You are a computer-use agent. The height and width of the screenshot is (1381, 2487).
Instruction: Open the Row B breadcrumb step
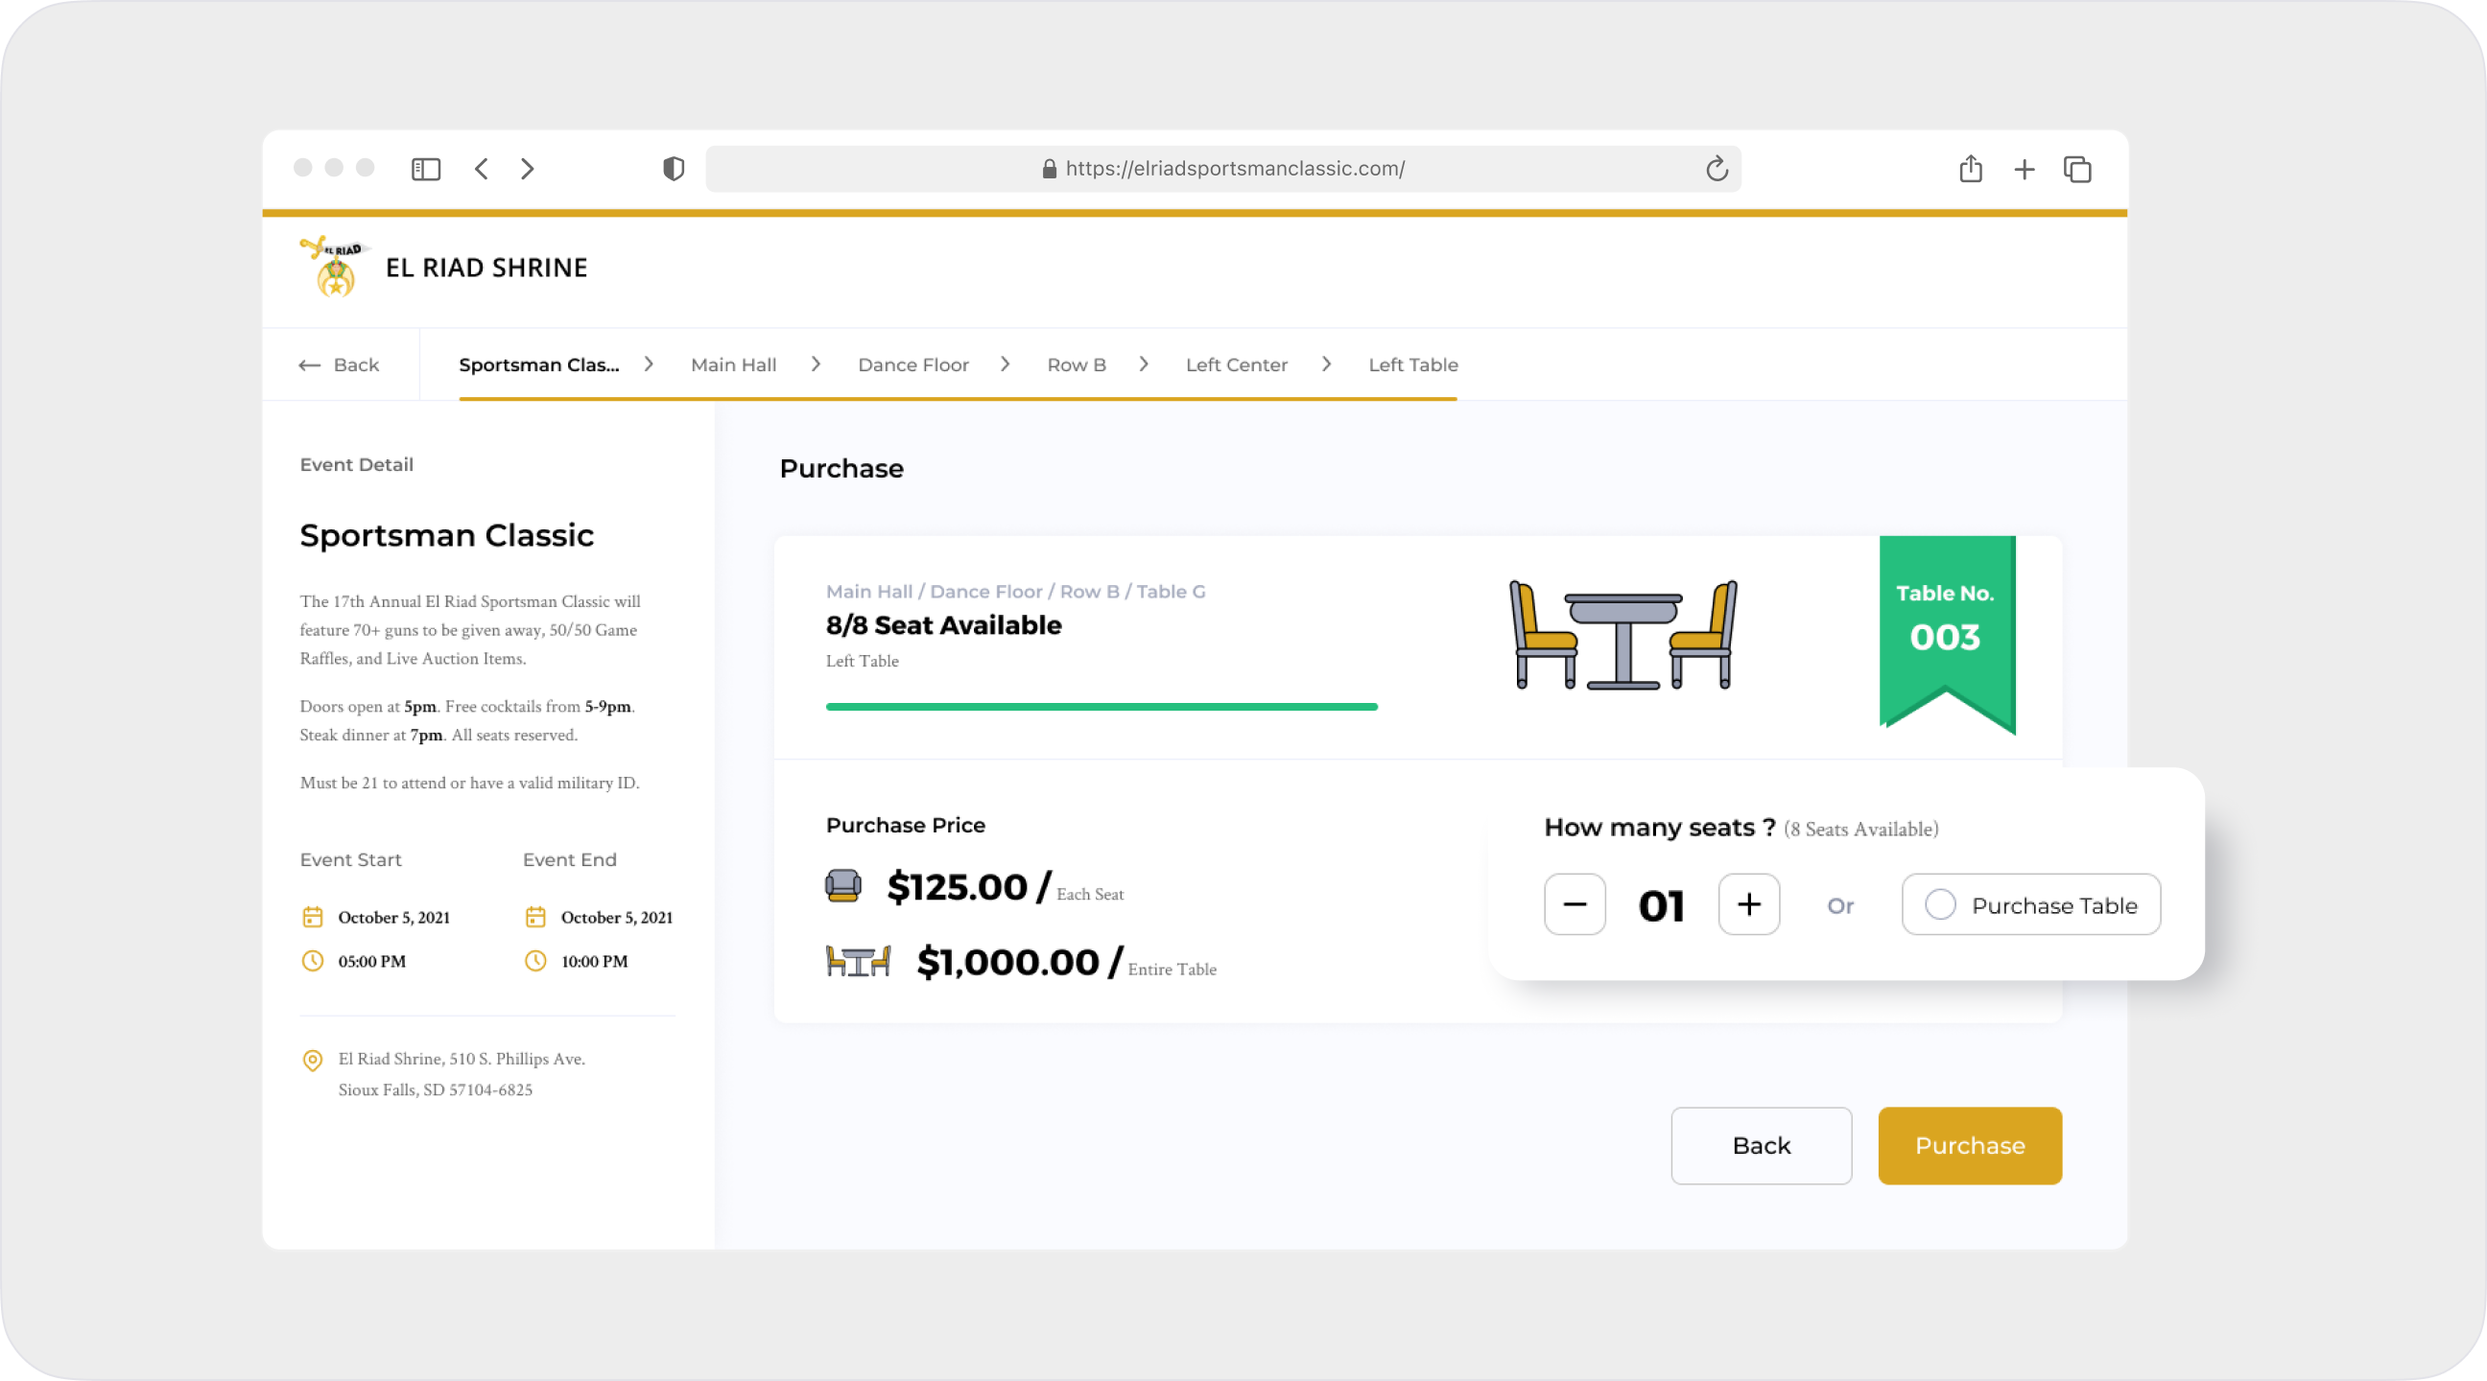tap(1076, 364)
